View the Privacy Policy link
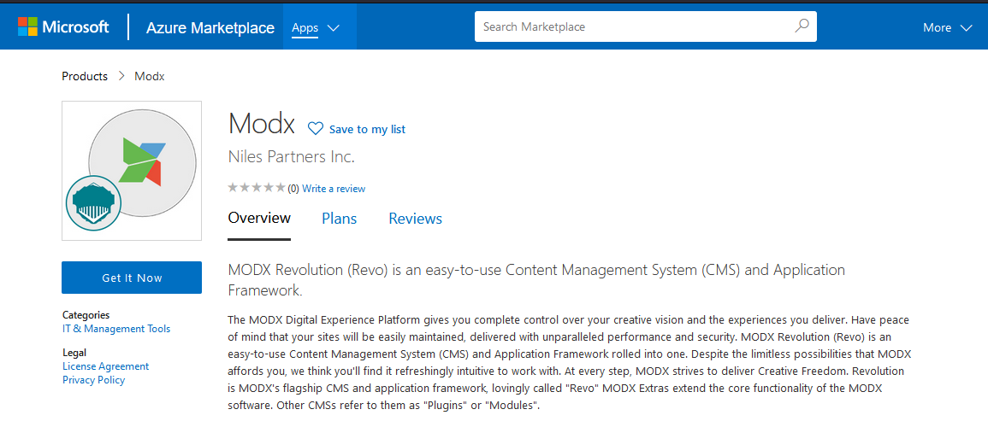 coord(93,380)
